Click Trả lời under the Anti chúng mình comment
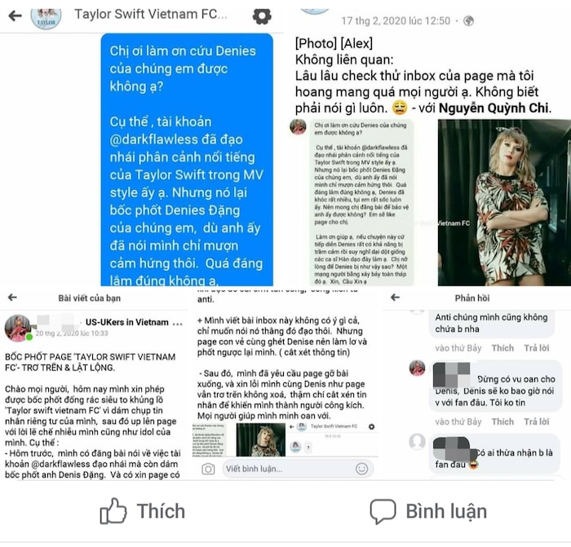This screenshot has height=547, width=571. pyautogui.click(x=537, y=348)
